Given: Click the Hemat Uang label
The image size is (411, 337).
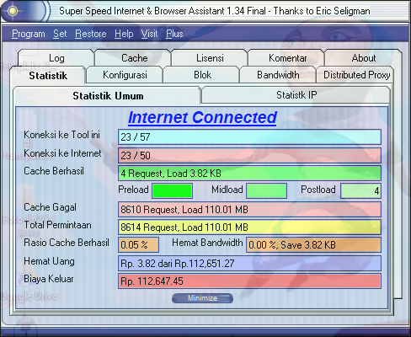Looking at the screenshot, I should pyautogui.click(x=49, y=261).
